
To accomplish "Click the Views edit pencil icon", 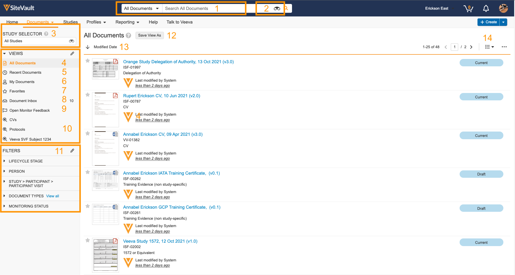I will click(72, 54).
